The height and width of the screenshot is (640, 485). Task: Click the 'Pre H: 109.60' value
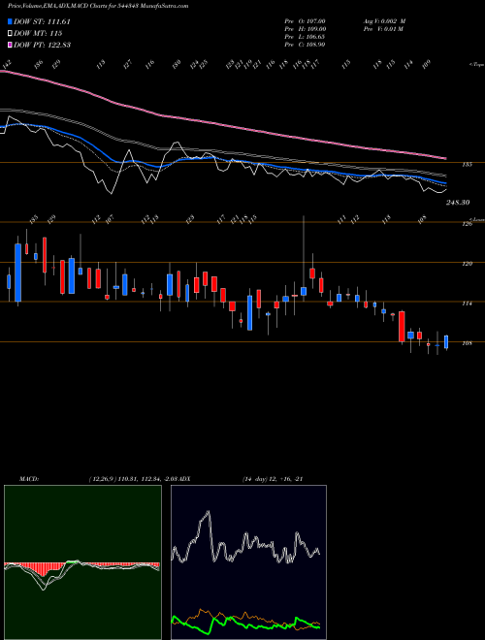305,28
